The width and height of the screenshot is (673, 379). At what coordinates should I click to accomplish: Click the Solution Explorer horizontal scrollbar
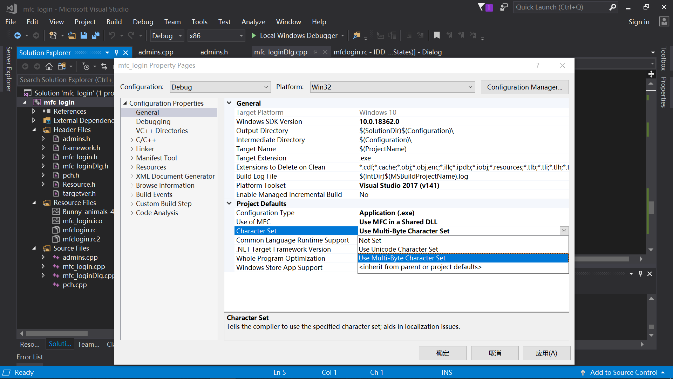(57, 333)
